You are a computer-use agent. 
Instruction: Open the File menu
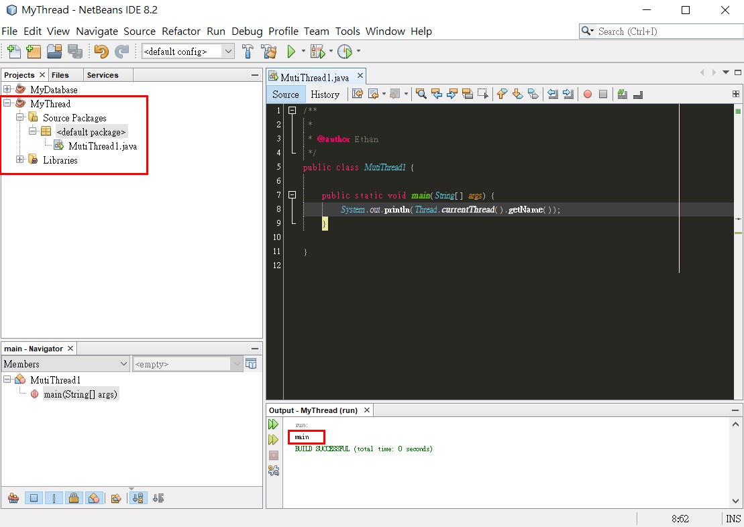click(x=9, y=32)
